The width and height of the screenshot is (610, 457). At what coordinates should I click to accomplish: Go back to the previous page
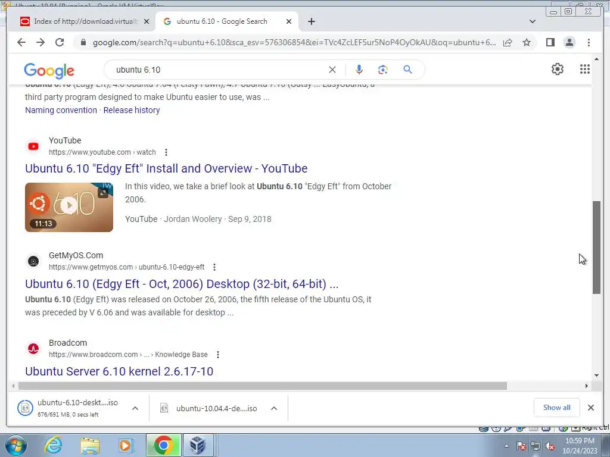click(x=21, y=42)
